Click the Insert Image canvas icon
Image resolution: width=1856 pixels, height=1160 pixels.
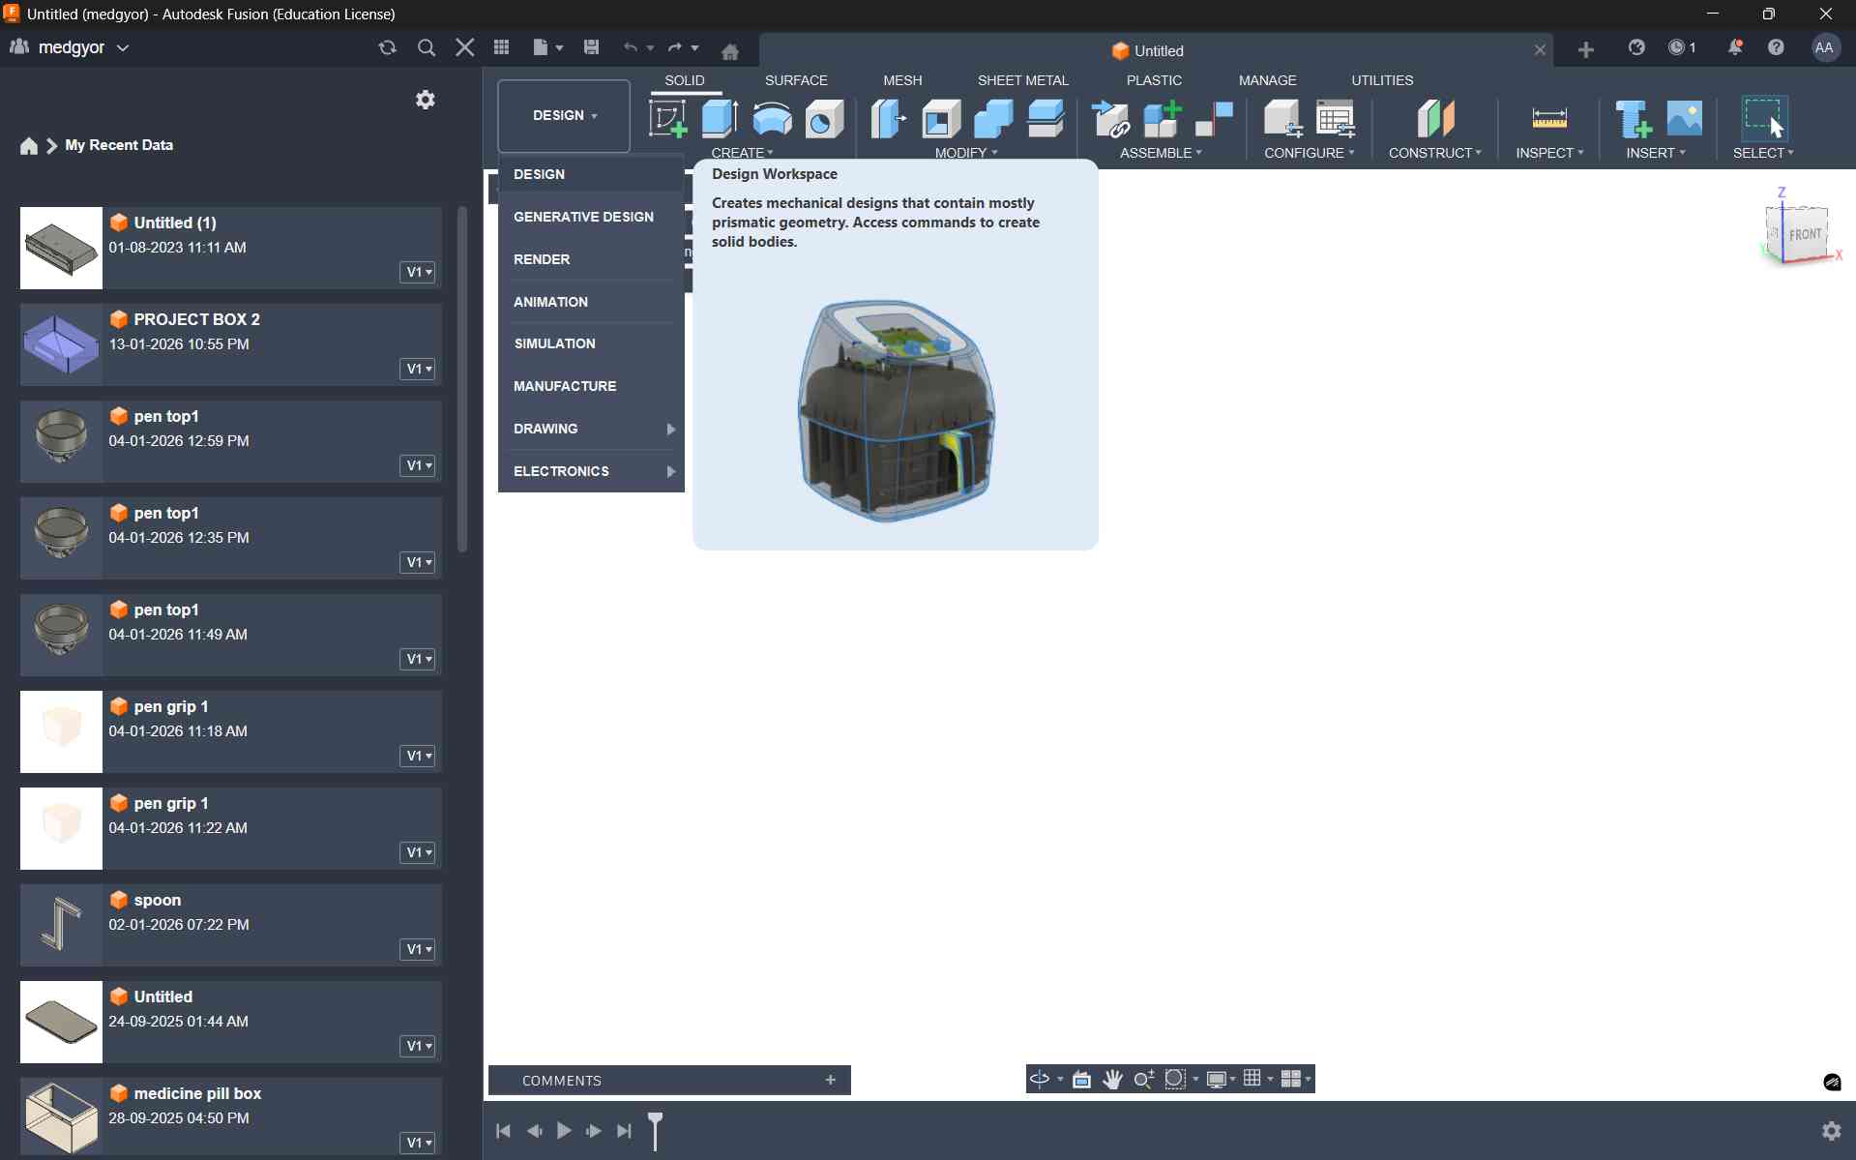point(1685,119)
